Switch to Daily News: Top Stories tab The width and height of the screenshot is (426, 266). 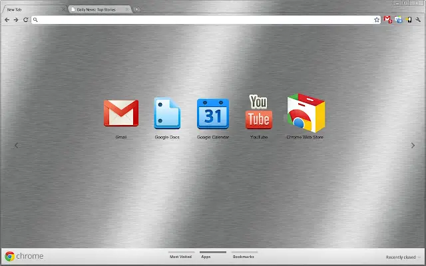coord(100,9)
